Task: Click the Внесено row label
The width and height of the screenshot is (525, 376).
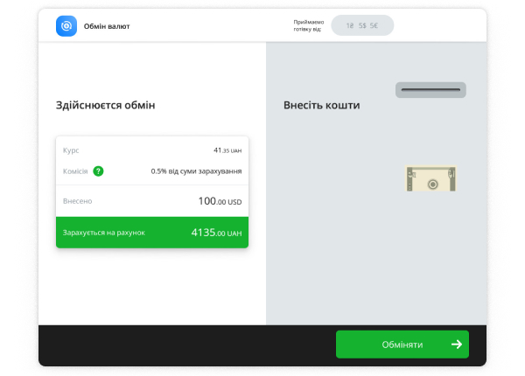Action: coord(77,201)
